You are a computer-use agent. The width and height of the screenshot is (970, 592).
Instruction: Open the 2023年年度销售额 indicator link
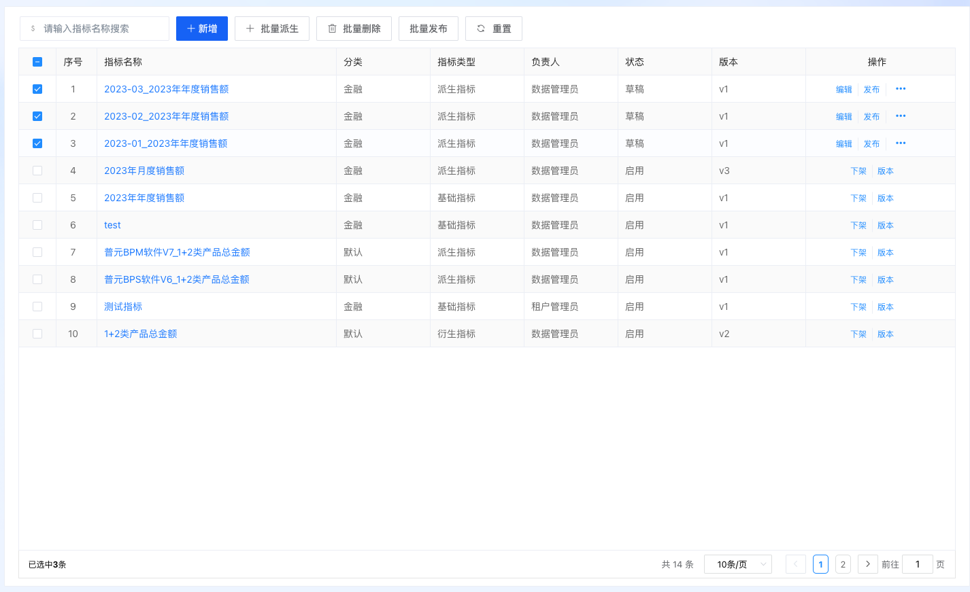[x=144, y=198]
